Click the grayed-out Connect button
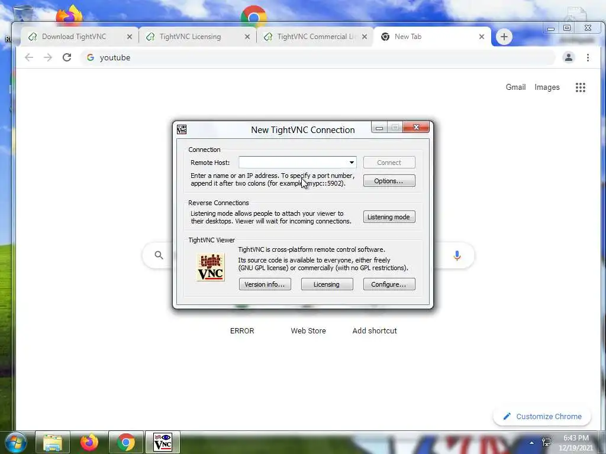The width and height of the screenshot is (606, 454). tap(389, 163)
